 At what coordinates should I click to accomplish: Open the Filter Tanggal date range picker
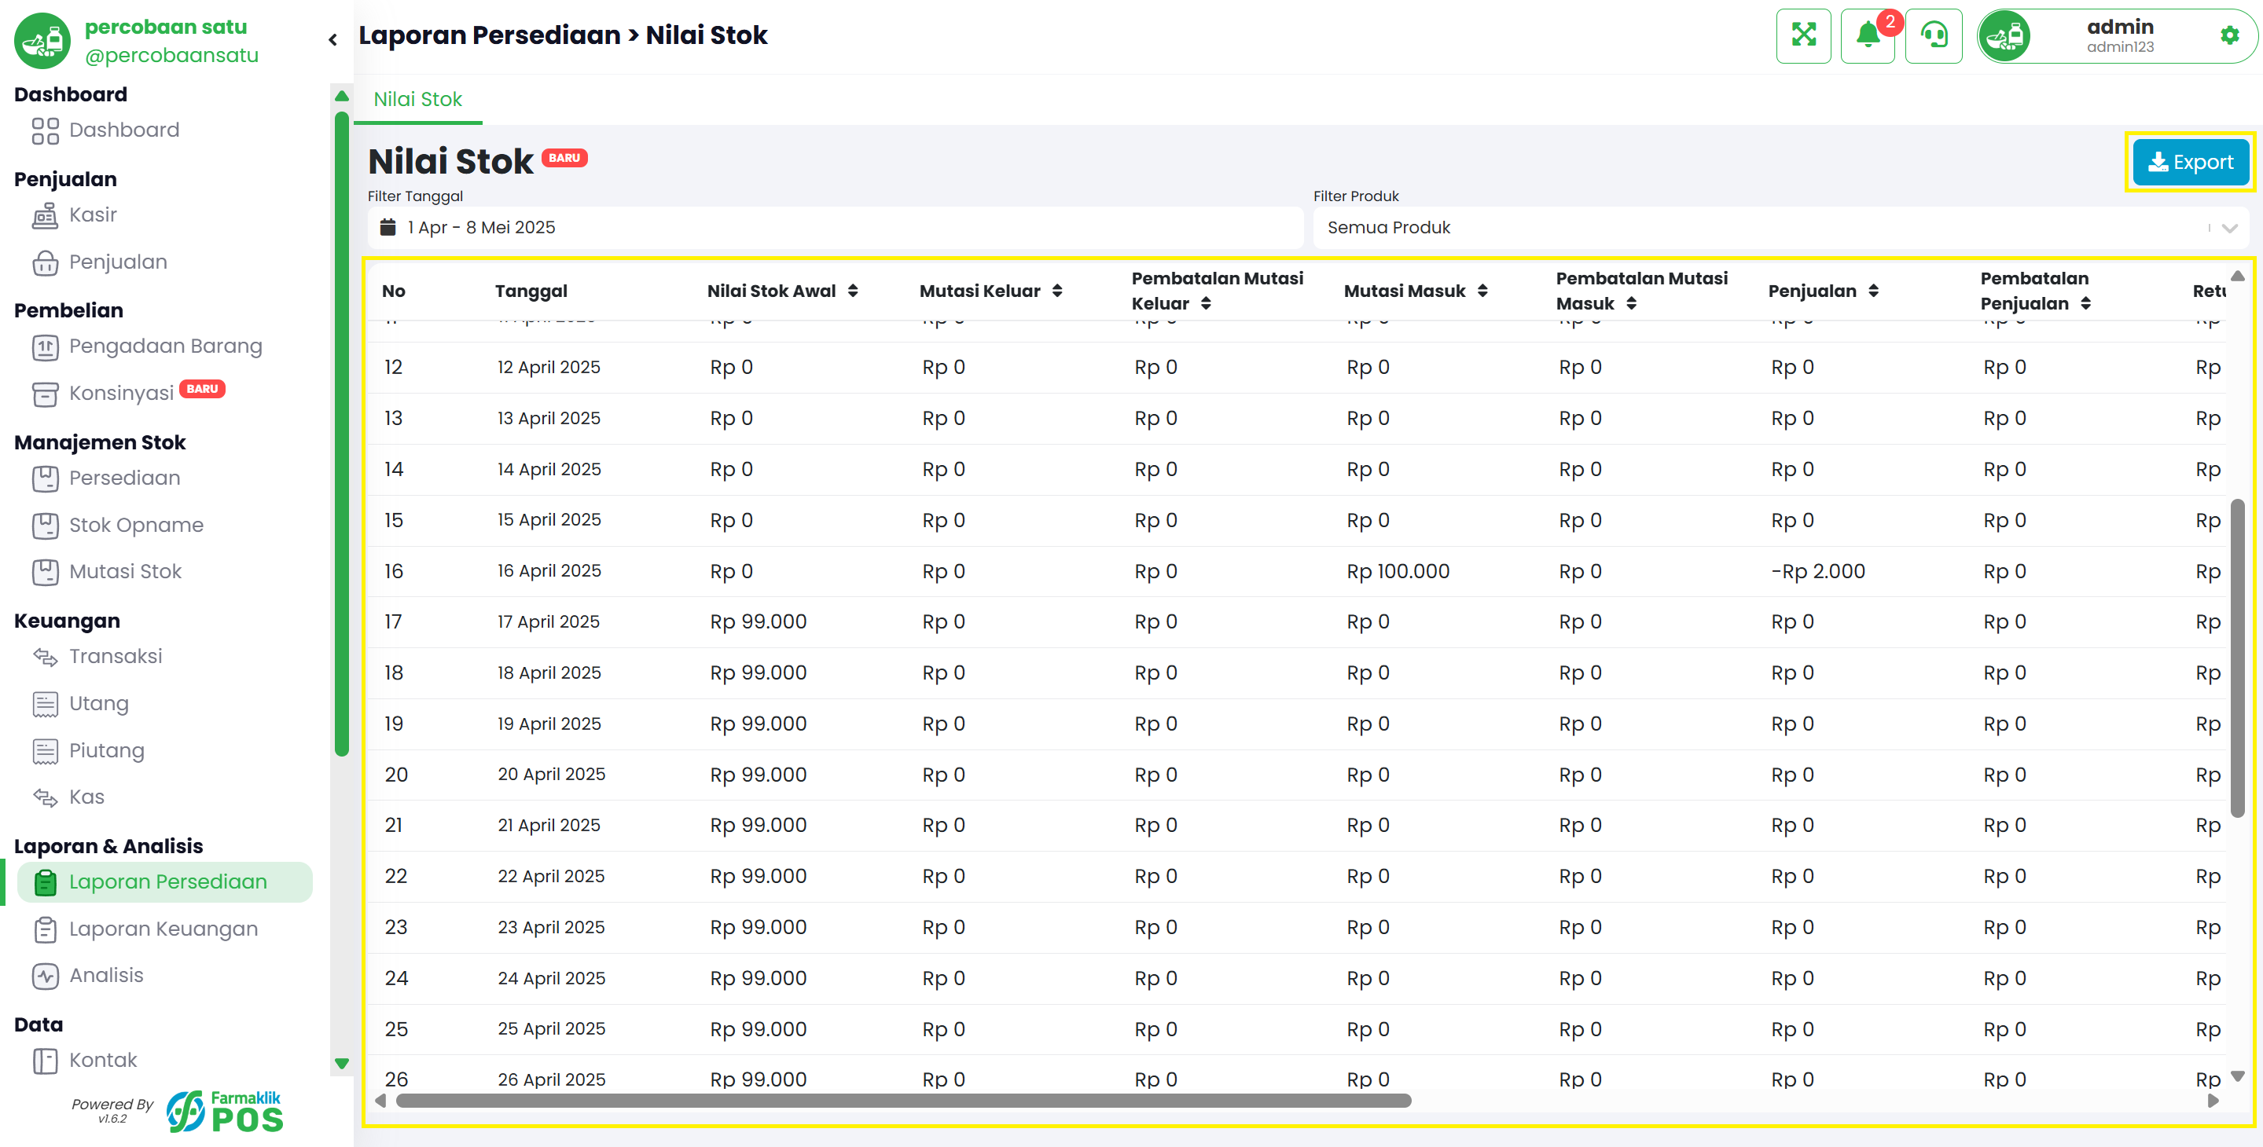(x=835, y=228)
